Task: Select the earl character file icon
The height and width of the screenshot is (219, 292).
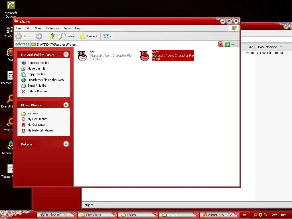Action: click(82, 56)
